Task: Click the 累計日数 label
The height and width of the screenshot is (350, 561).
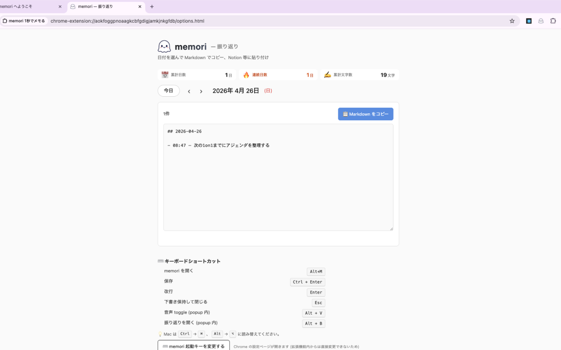Action: [178, 75]
